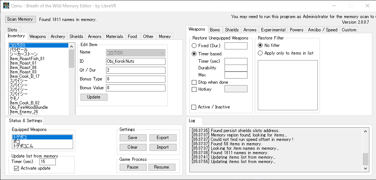This screenshot has width=376, height=180.
Task: Pause the game process
Action: point(133,167)
